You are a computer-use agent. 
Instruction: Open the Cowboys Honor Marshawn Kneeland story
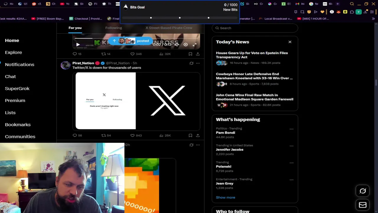pos(255,79)
